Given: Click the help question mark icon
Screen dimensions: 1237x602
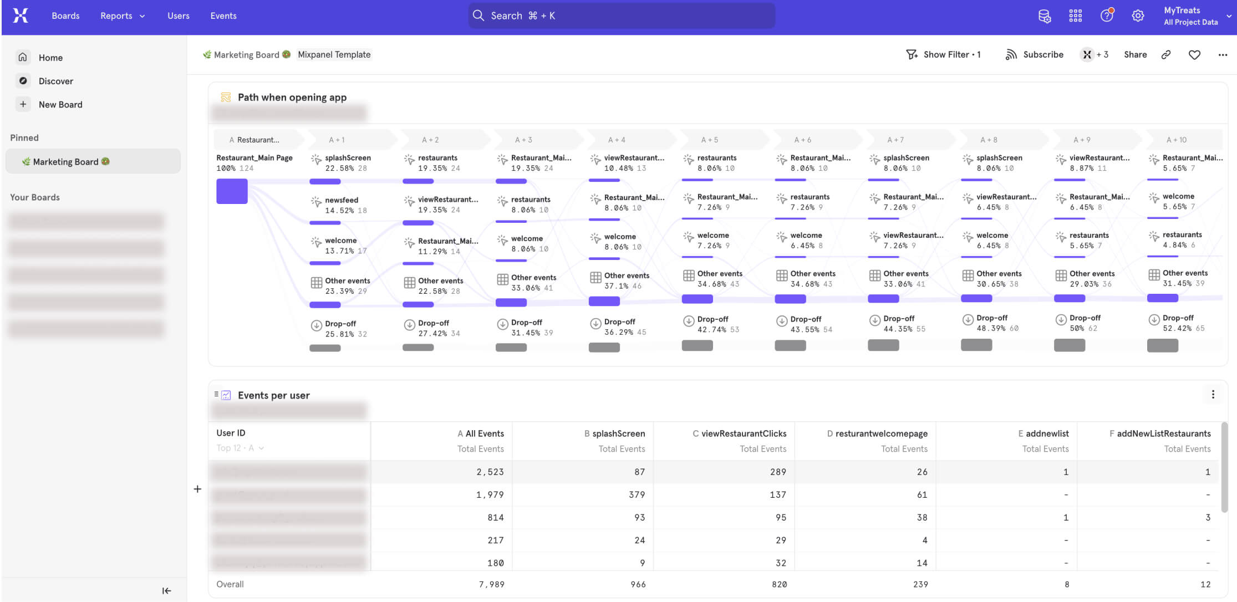Looking at the screenshot, I should tap(1107, 16).
